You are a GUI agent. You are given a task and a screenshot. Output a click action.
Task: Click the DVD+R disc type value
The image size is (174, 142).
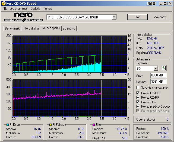click(x=152, y=38)
